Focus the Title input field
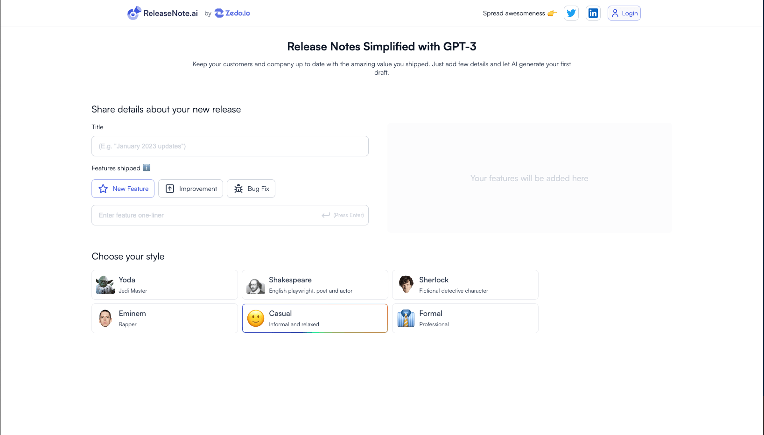 pos(230,146)
